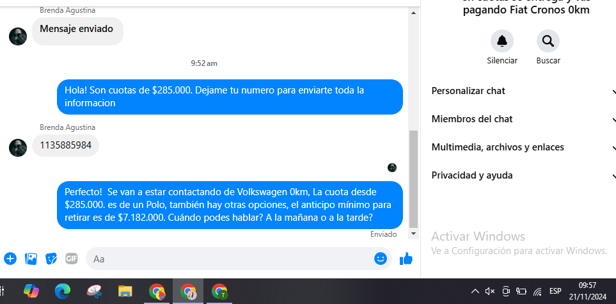Mute conversation with Silenciar bell
The height and width of the screenshot is (304, 616).
[x=502, y=41]
